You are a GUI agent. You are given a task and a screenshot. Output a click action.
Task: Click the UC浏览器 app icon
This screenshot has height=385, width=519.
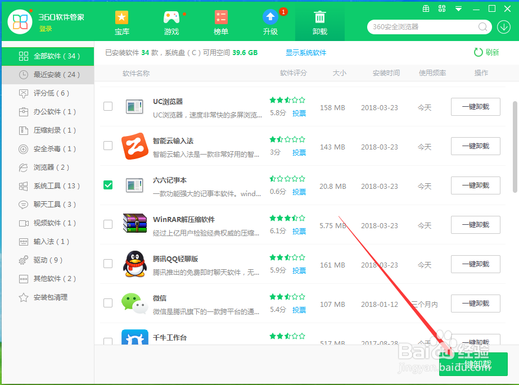coord(135,106)
